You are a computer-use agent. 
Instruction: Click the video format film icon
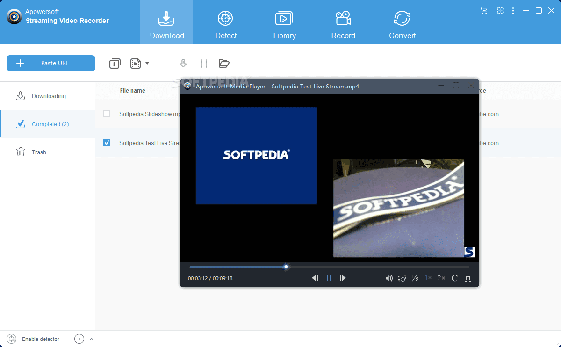coord(136,64)
